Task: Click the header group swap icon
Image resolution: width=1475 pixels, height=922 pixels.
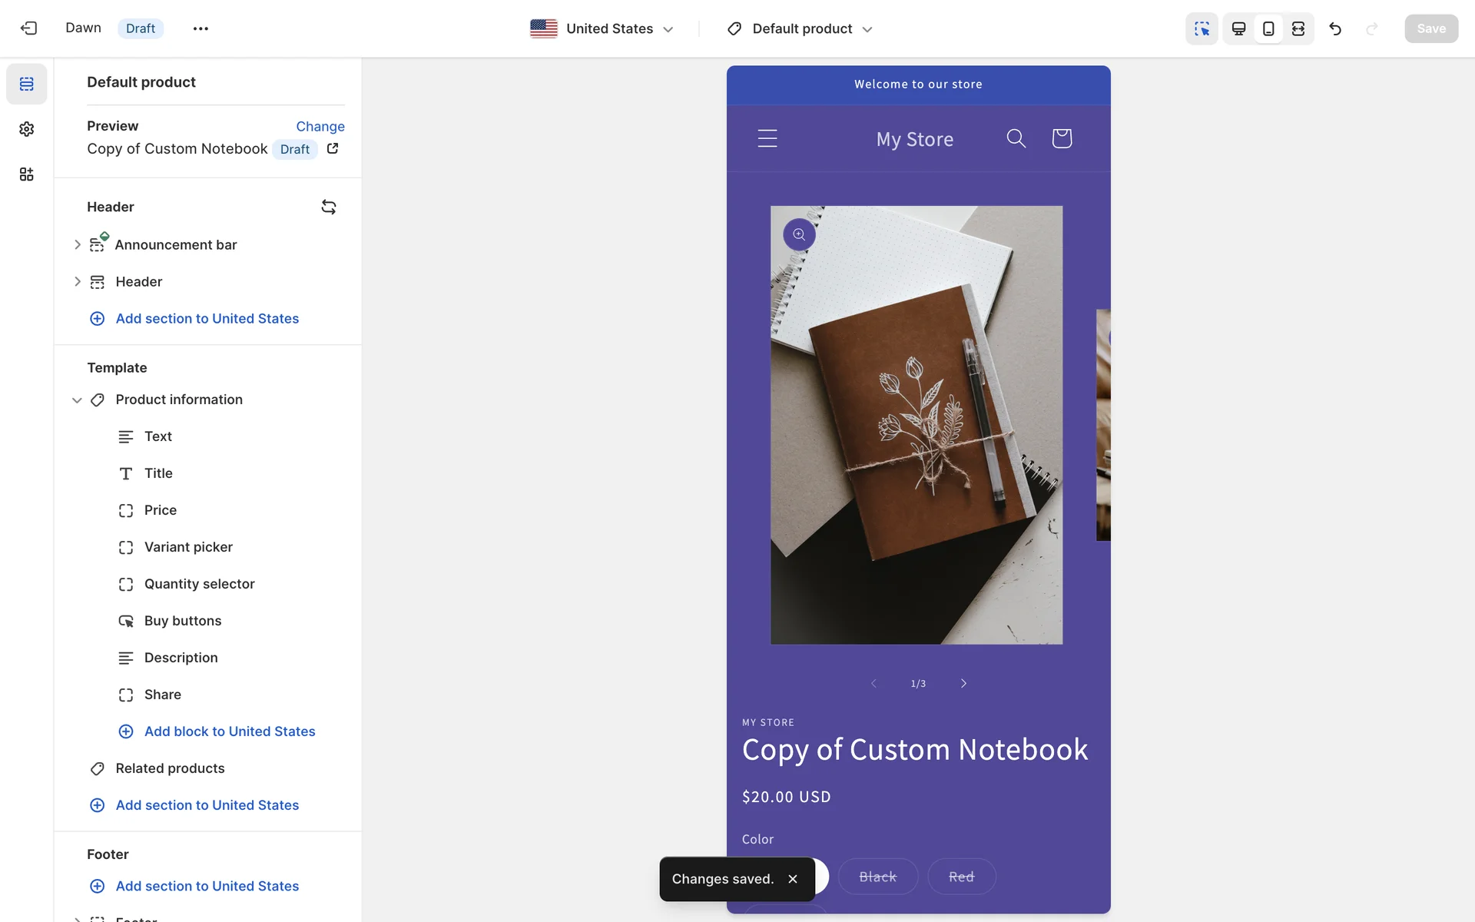Action: [329, 207]
